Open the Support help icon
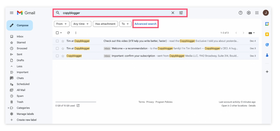 click(x=241, y=13)
